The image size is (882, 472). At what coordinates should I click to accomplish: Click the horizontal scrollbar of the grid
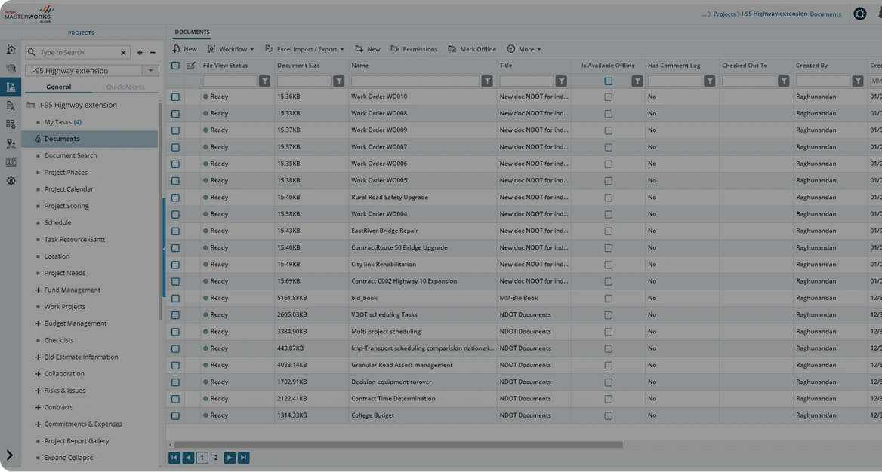tap(398, 445)
